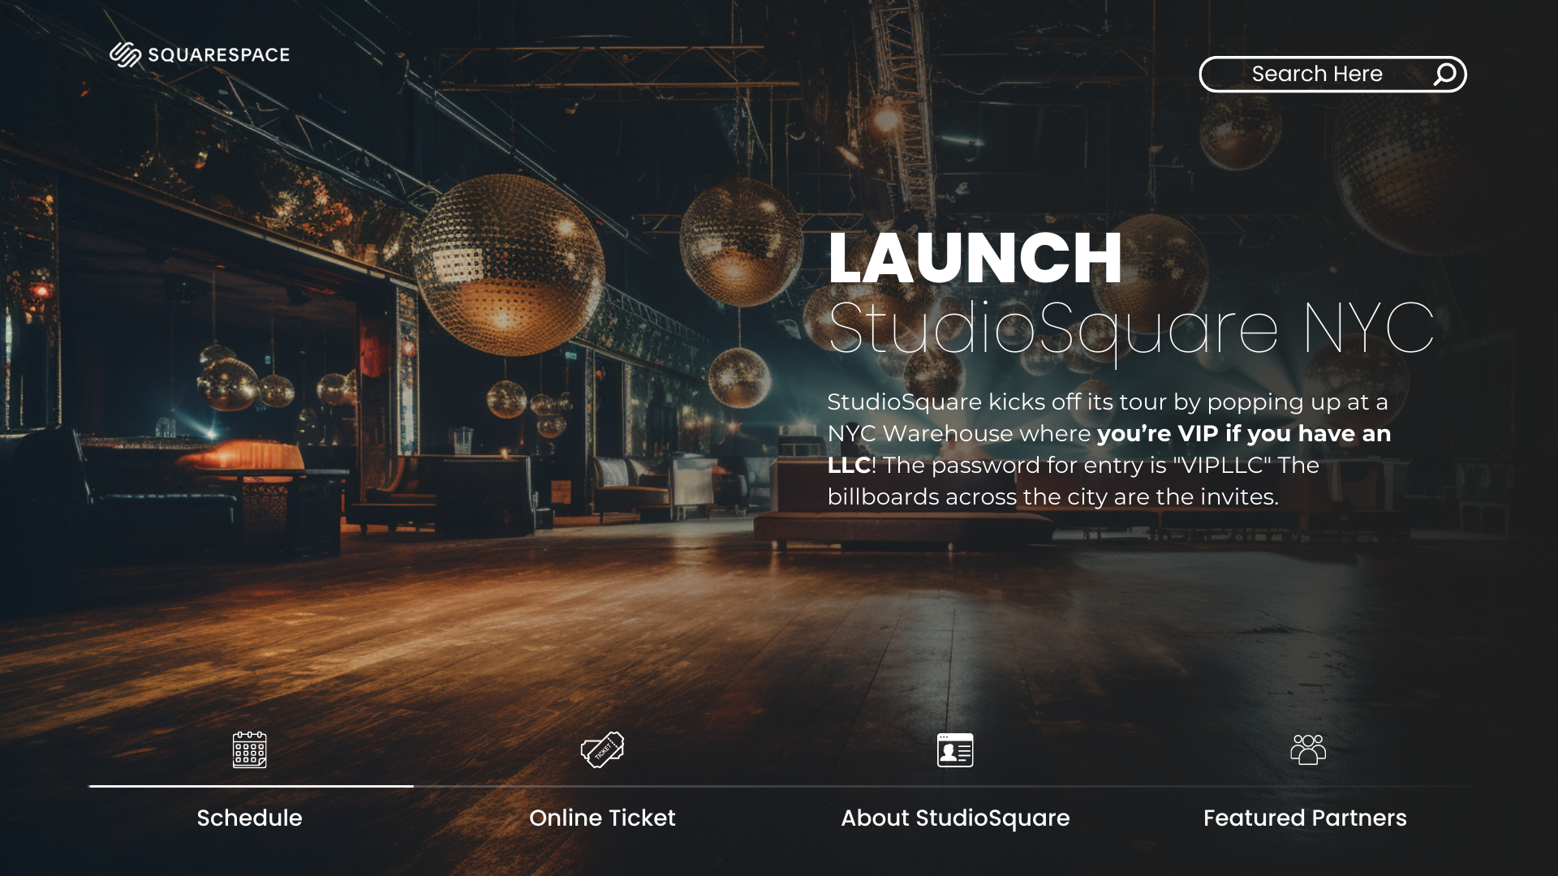
Task: Click the bold "you're VIP" phrase
Action: (1156, 433)
